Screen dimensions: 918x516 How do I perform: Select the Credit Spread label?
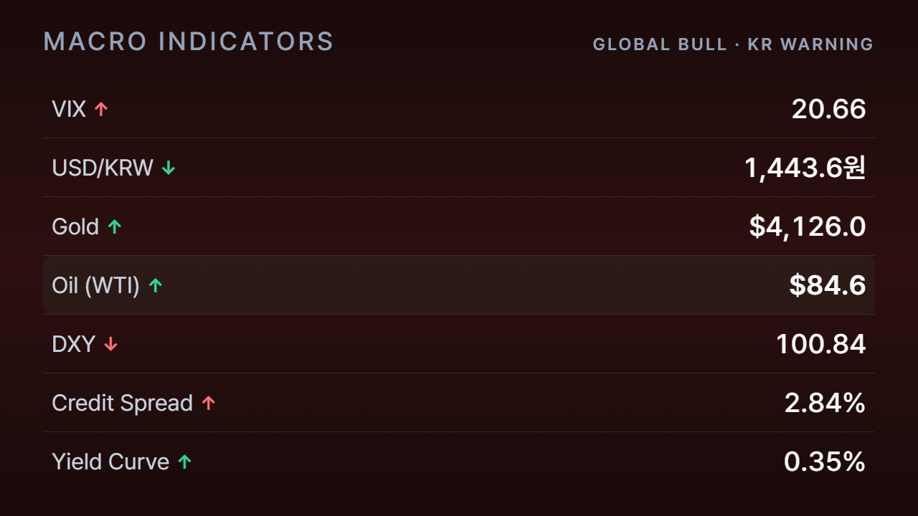coord(123,403)
